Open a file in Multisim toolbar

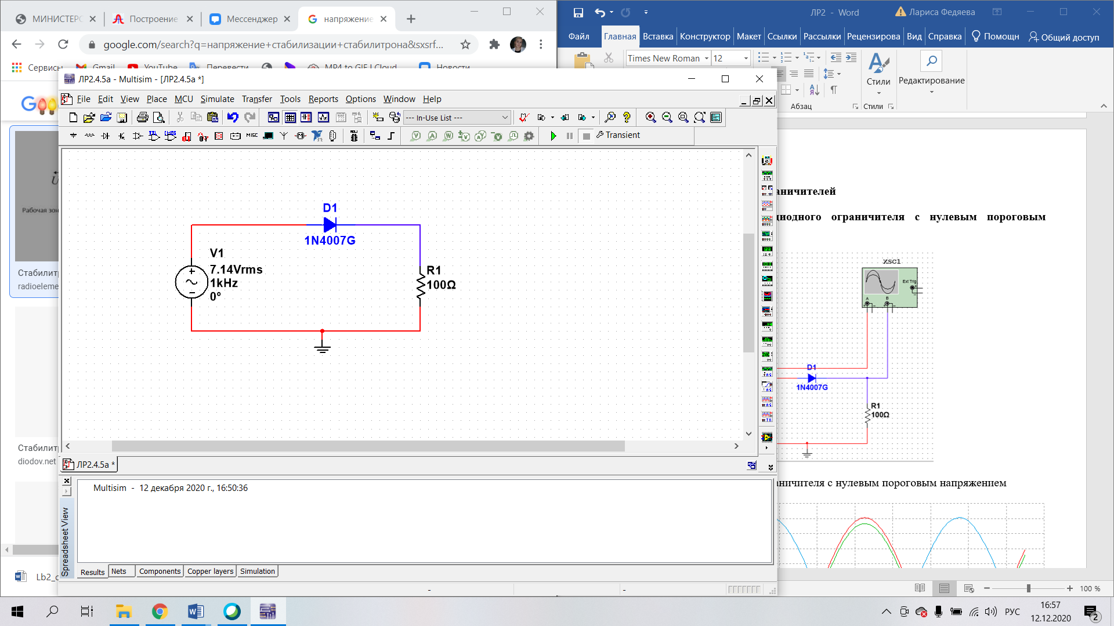89,118
